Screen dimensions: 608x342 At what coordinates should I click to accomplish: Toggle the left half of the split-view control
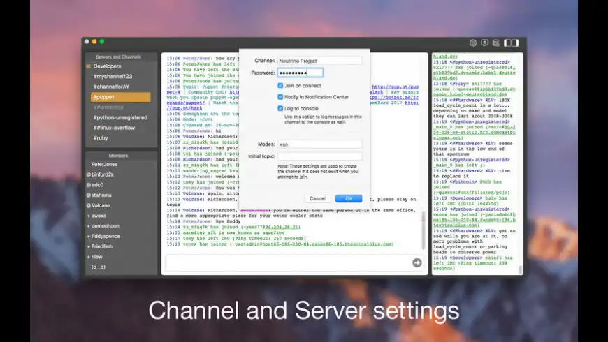[x=507, y=43]
